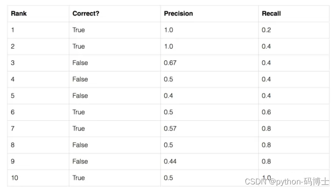The width and height of the screenshot is (336, 190).
Task: Click True in the Rank 6 row
Action: [x=79, y=112]
